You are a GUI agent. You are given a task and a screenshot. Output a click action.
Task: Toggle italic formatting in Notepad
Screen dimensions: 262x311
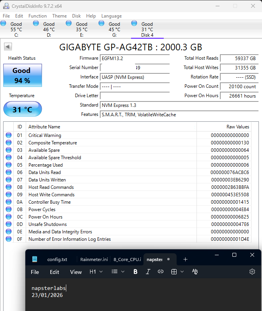tap(148, 272)
